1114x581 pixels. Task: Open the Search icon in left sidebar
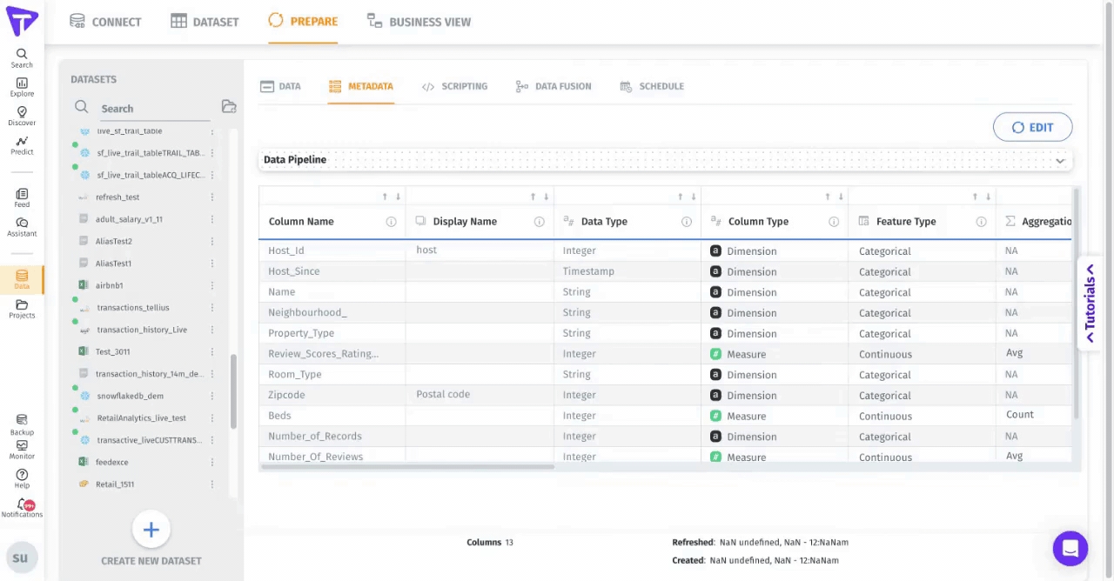22,57
